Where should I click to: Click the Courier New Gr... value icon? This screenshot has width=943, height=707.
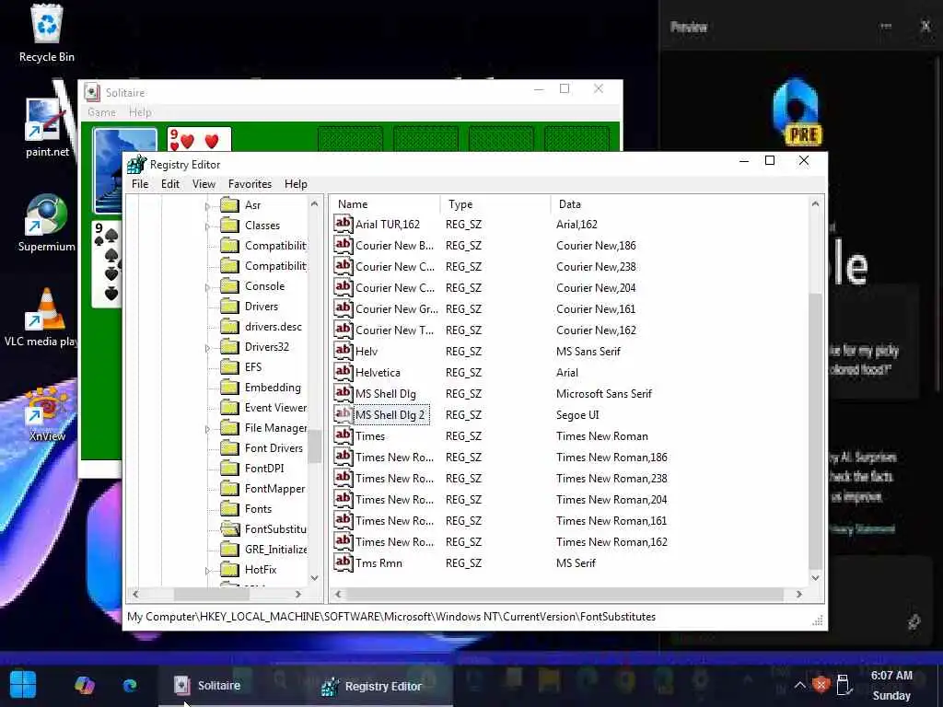(343, 308)
